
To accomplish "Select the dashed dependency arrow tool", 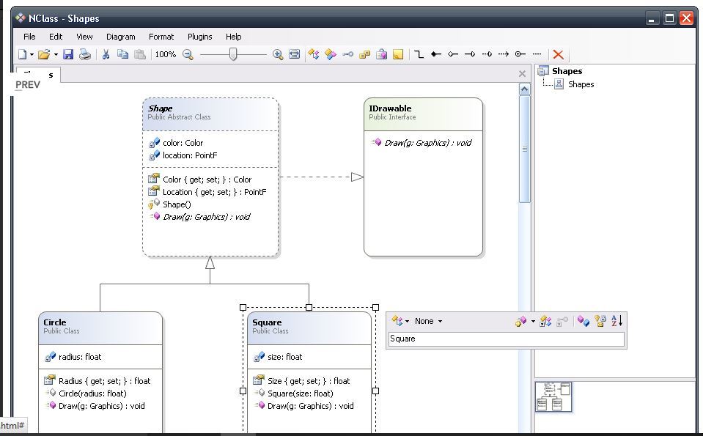I will (504, 54).
